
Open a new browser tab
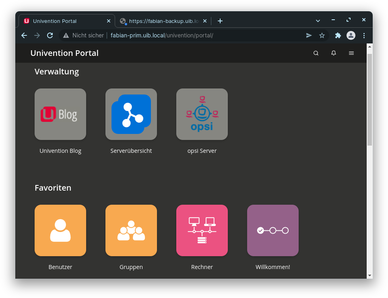click(220, 21)
